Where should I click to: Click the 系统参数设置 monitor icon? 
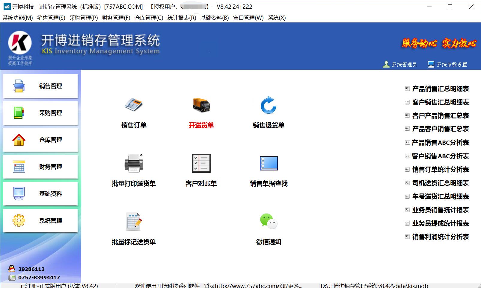pos(431,64)
